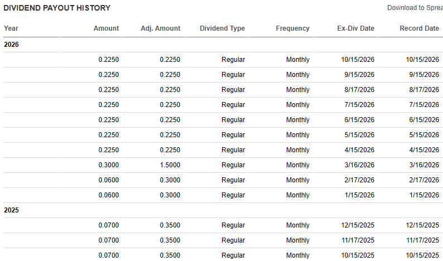Click record date 1/15/2026
The width and height of the screenshot is (443, 261).
[x=424, y=195]
